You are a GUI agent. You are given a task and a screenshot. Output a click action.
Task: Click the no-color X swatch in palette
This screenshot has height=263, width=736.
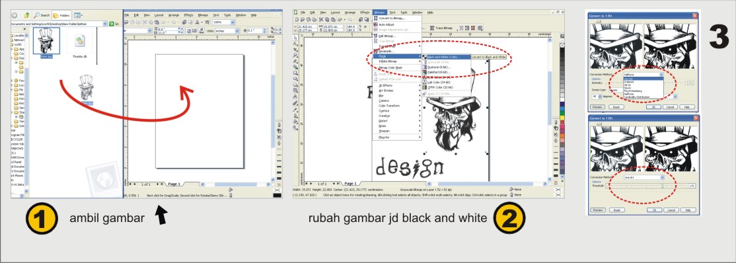(x=562, y=45)
